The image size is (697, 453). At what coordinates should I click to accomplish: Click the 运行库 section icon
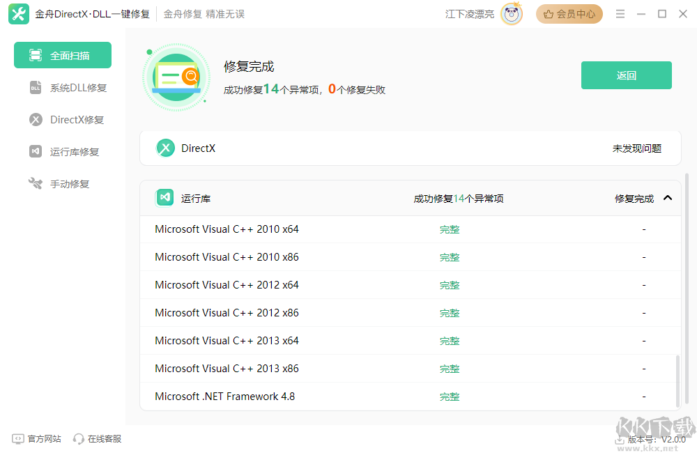click(164, 198)
